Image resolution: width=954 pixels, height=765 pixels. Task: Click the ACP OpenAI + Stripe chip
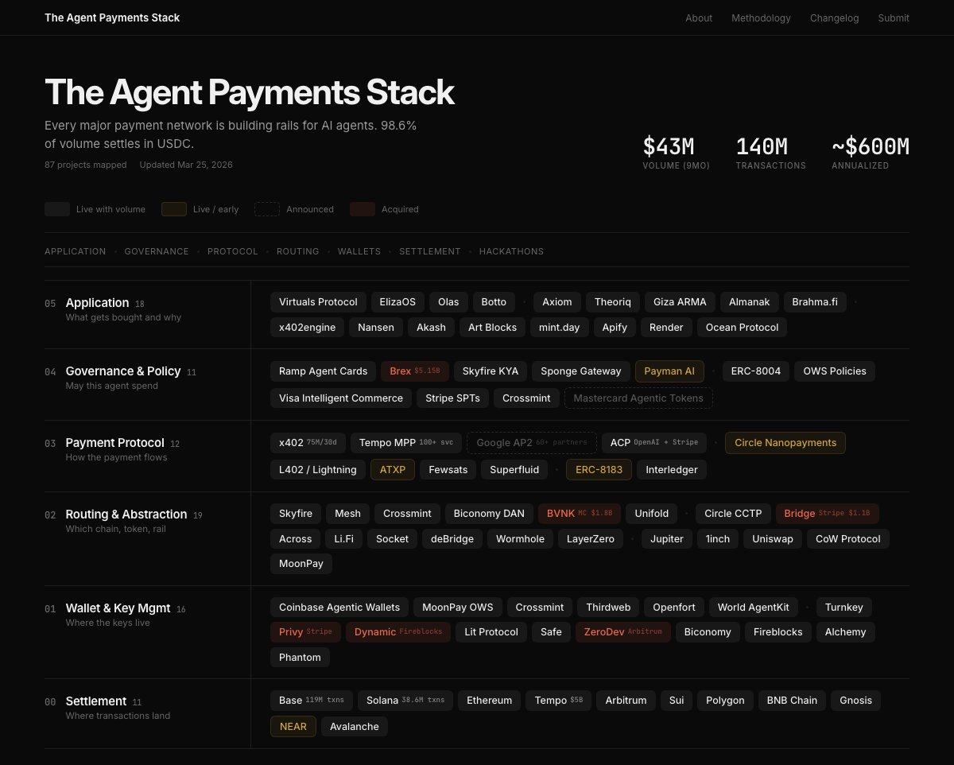point(654,443)
